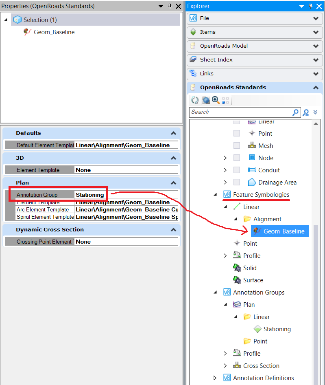325x385 pixels.
Task: Toggle the Mesh checkbox
Action: click(236, 145)
